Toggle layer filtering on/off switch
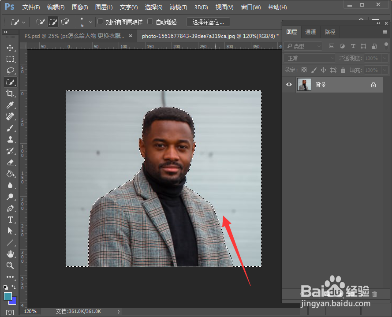Image resolution: width=392 pixels, height=317 pixels. point(386,46)
